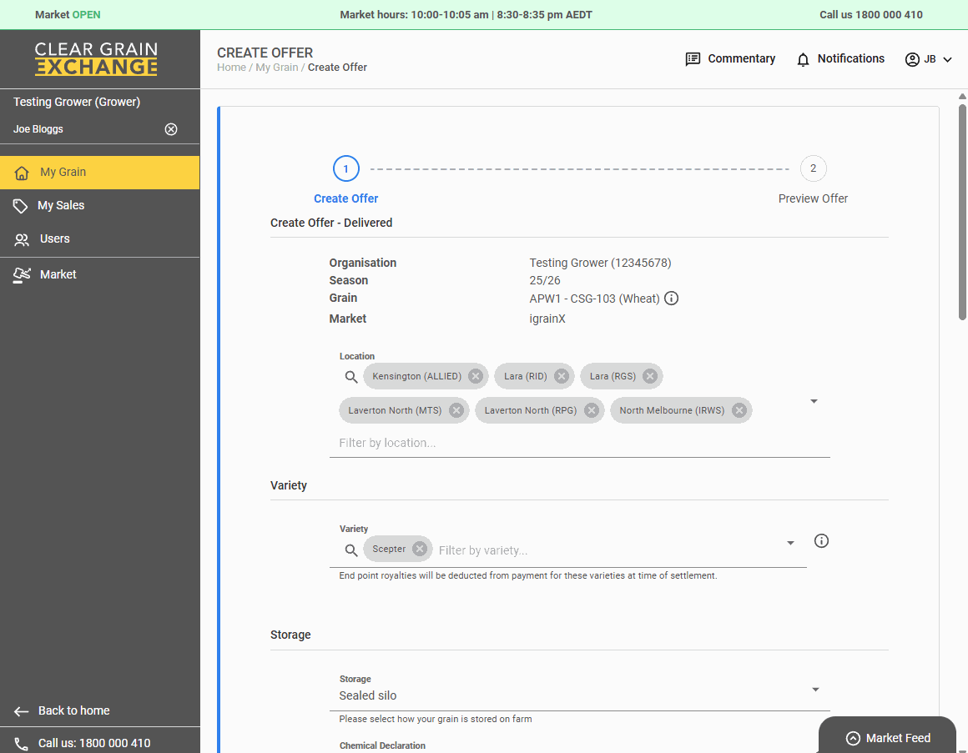Remove Lara (RID) location chip
This screenshot has height=753, width=968.
pyautogui.click(x=561, y=376)
